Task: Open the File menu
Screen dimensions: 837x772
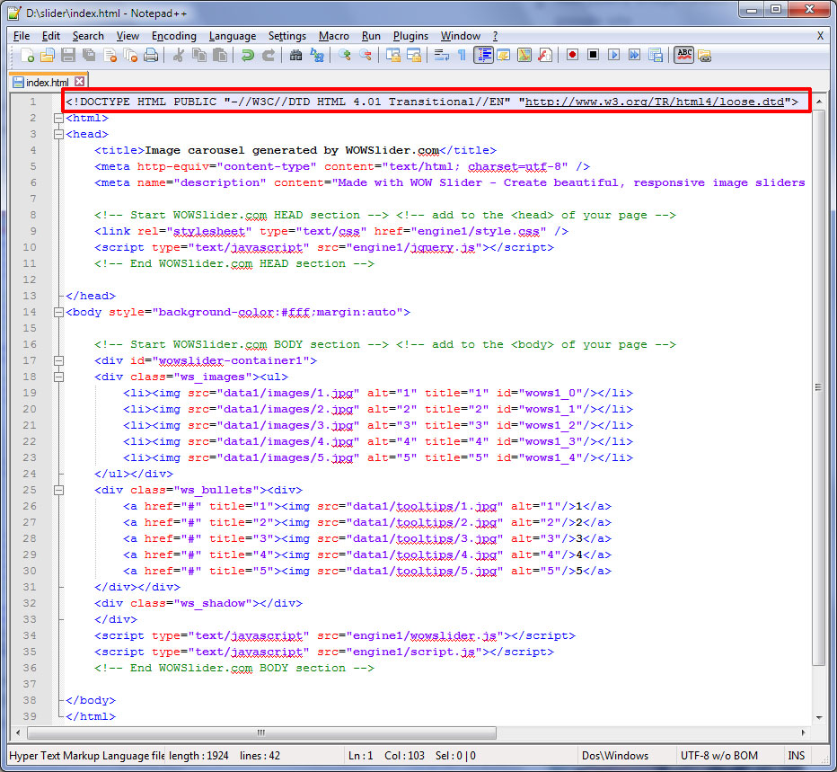Action: (22, 36)
